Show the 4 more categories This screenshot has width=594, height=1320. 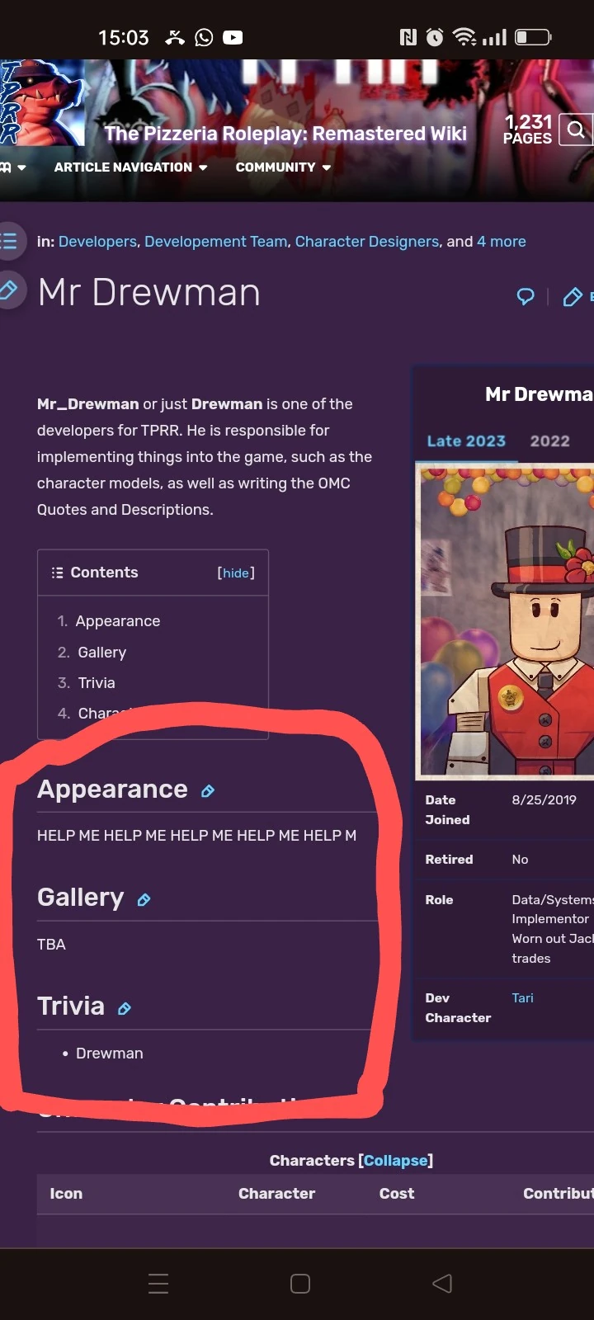coord(502,242)
